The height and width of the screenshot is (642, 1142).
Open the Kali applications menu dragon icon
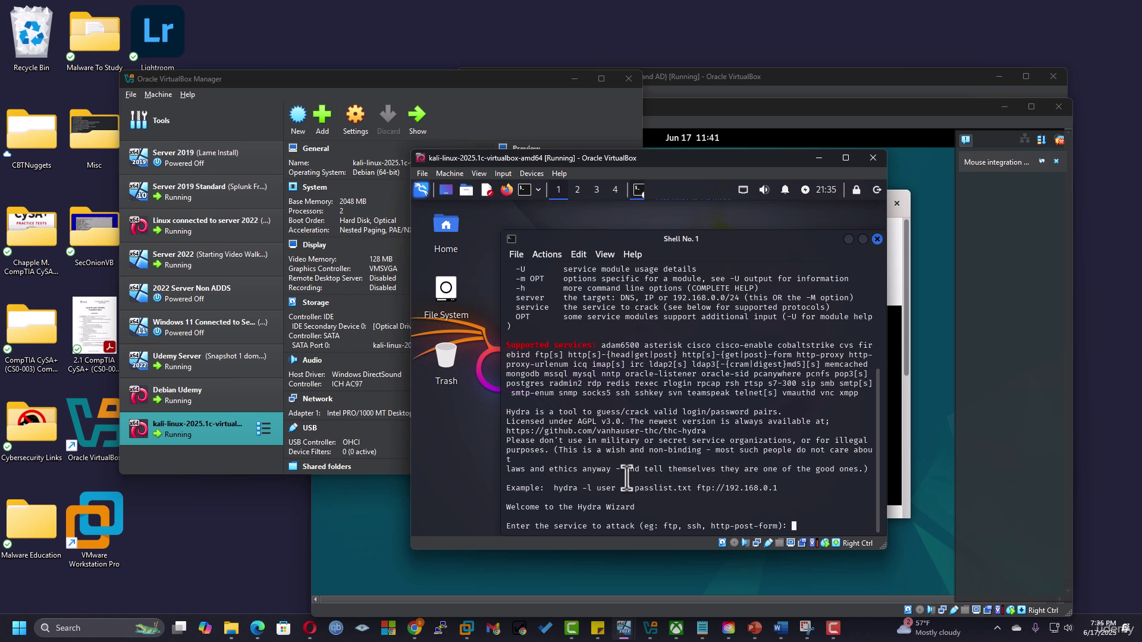(x=421, y=190)
